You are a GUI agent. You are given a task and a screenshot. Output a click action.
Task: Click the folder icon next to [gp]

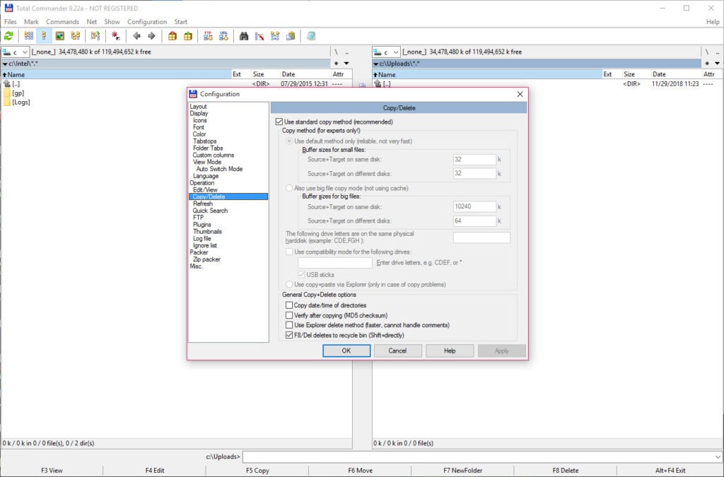point(7,93)
